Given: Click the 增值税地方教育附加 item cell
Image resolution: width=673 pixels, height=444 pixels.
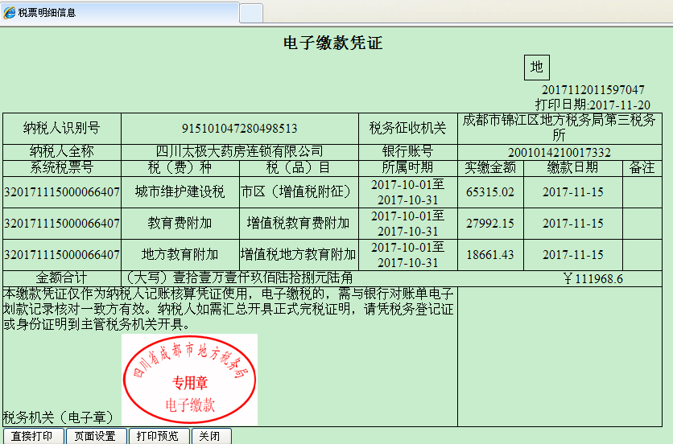Looking at the screenshot, I should pyautogui.click(x=299, y=255).
